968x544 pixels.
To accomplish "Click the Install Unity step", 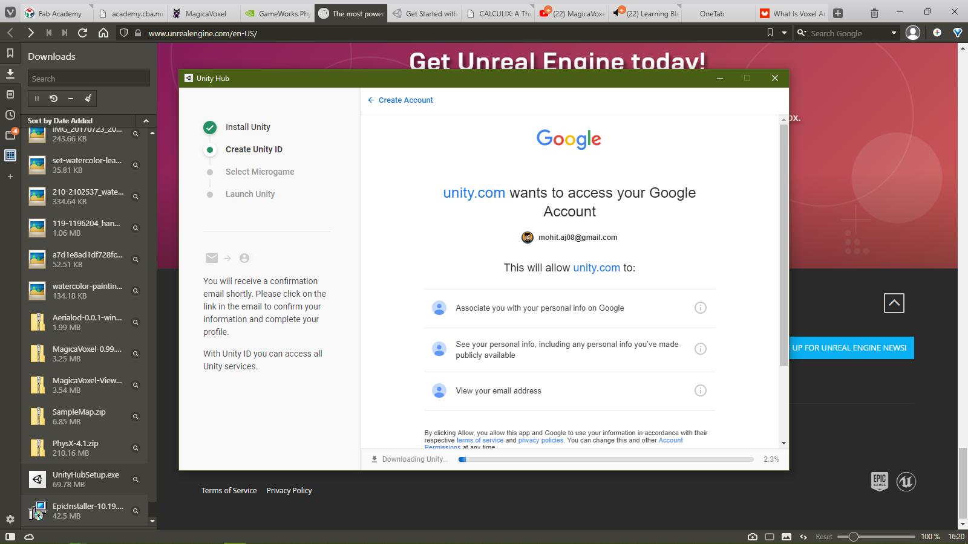I will point(248,127).
